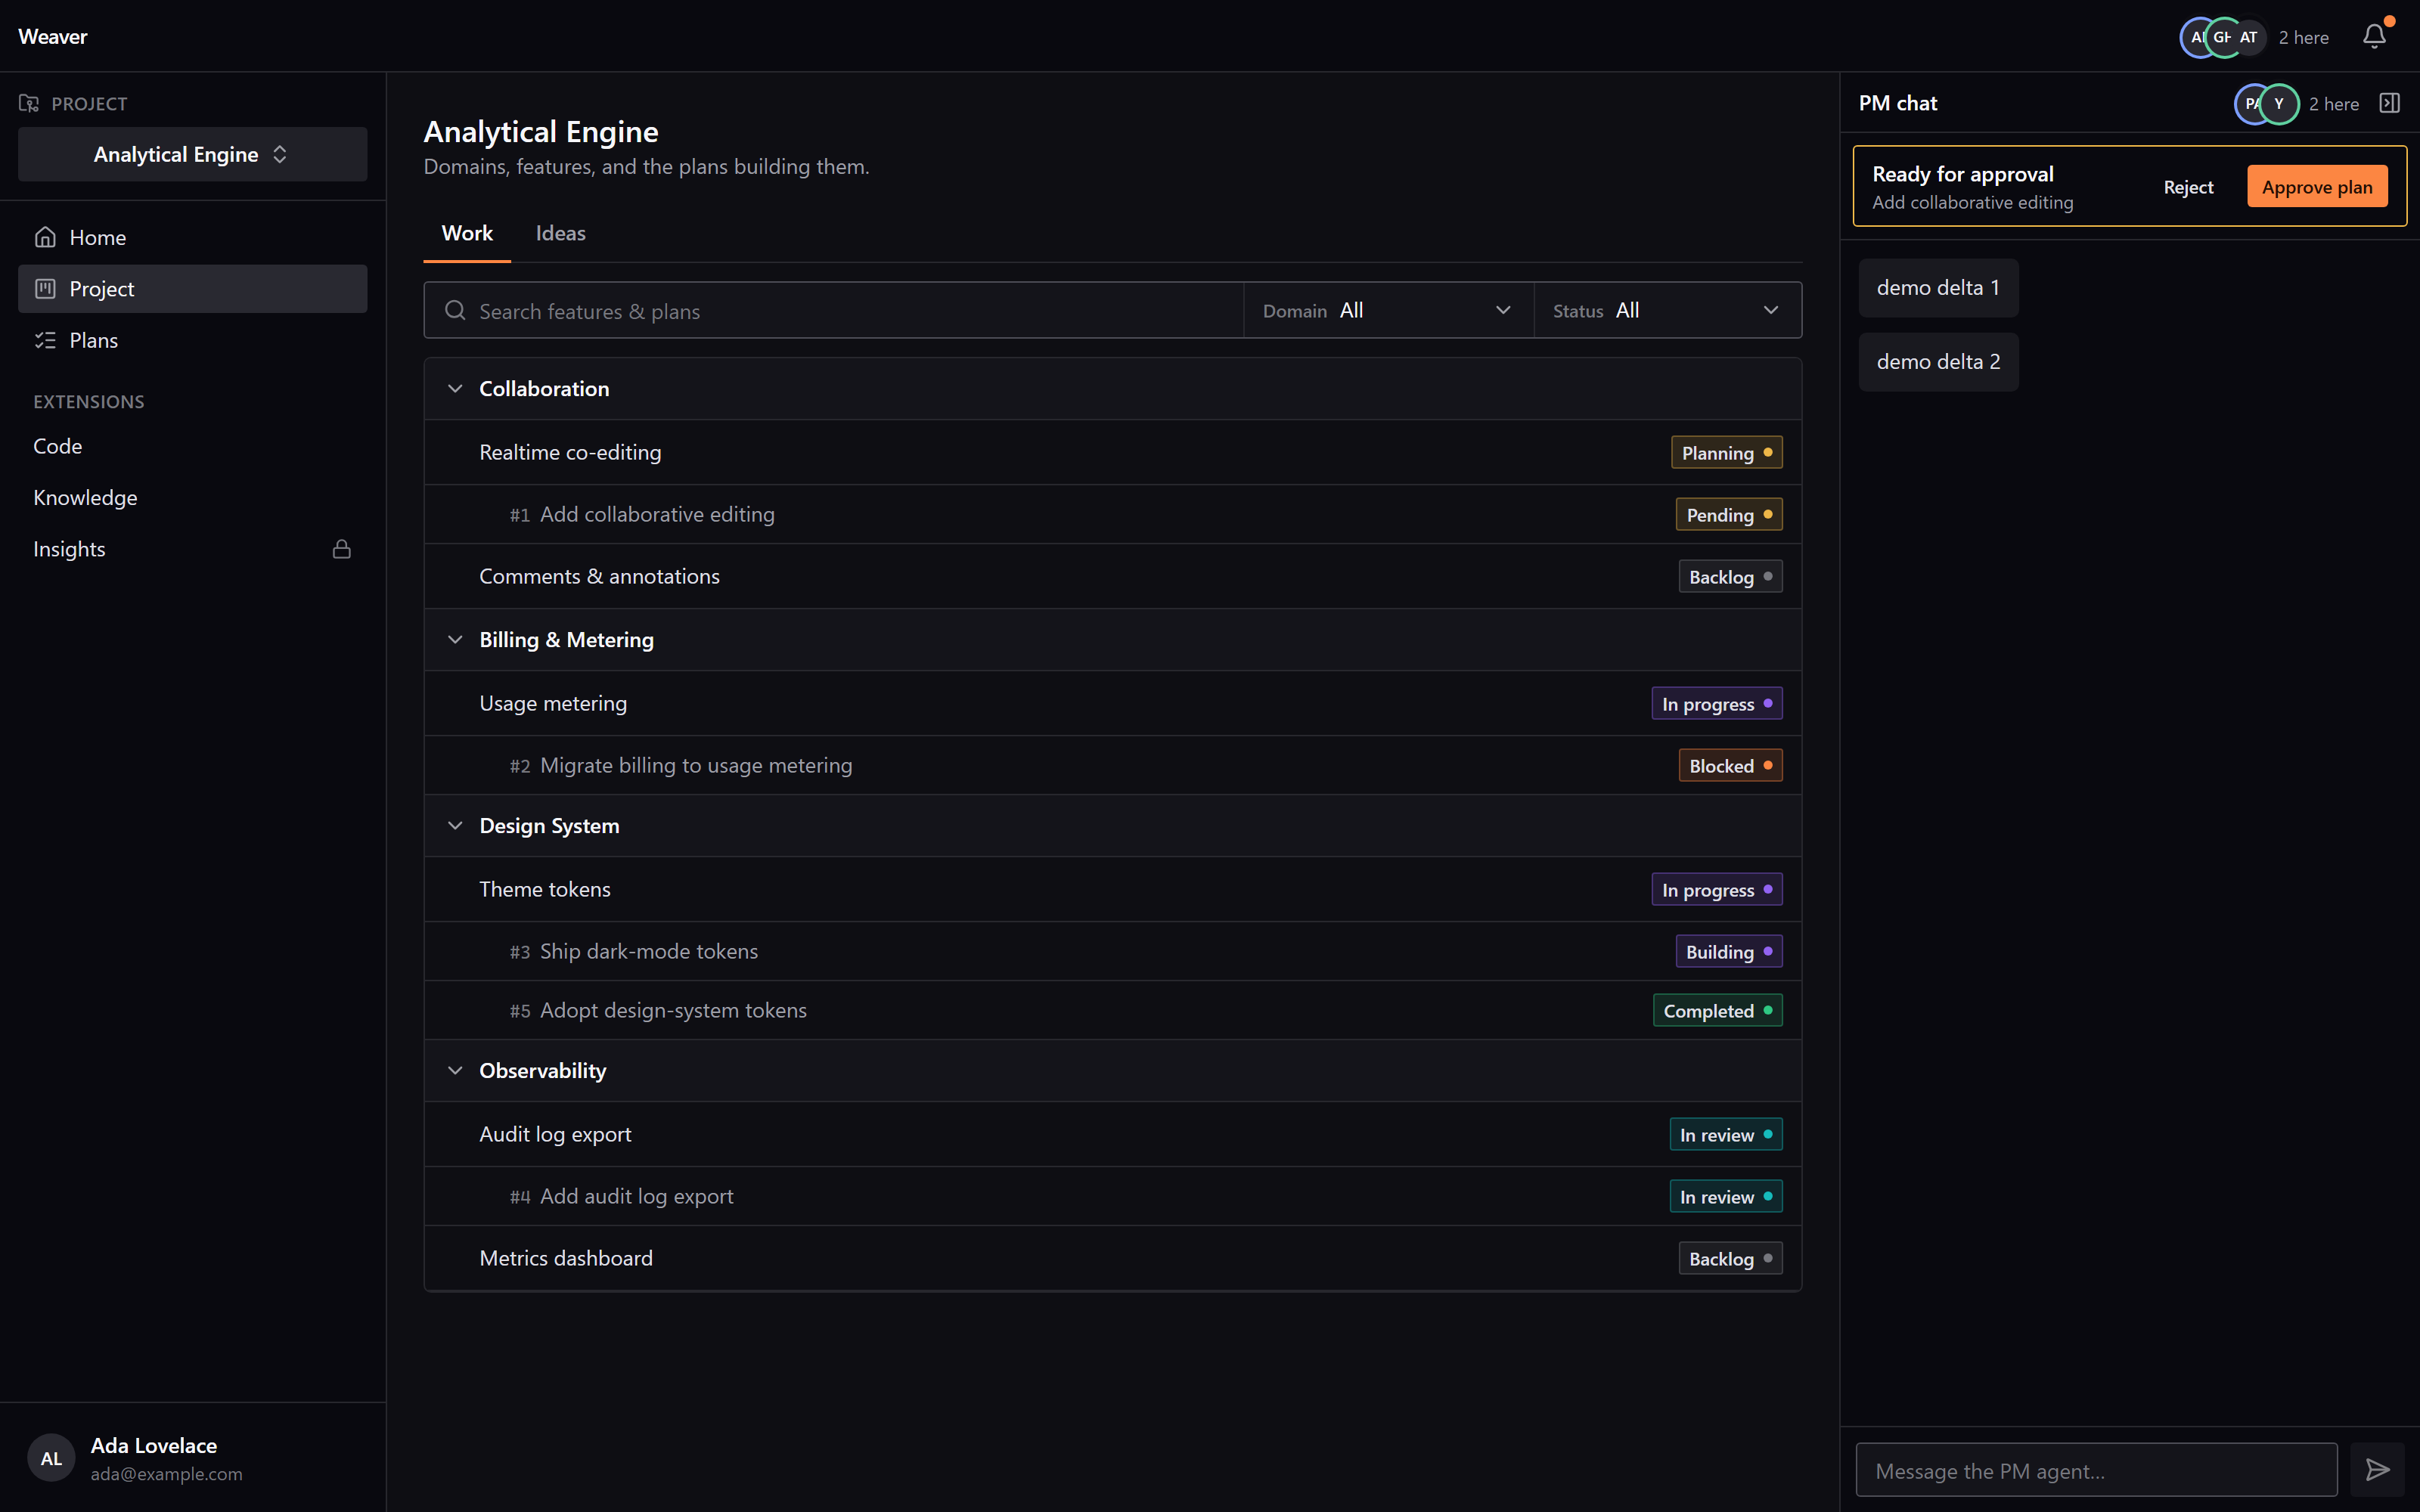Screen dimensions: 2420x1512
Task: Click the Building status badge
Action: tap(1728, 951)
